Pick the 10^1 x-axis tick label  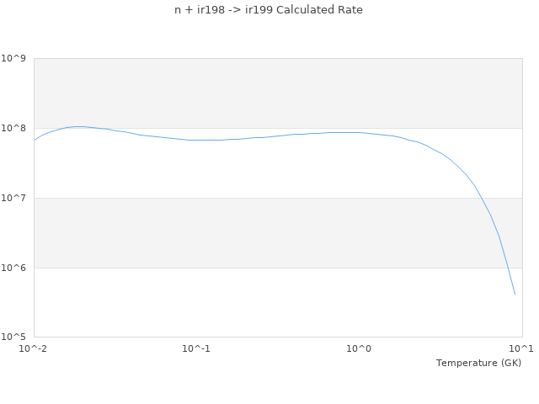point(521,348)
